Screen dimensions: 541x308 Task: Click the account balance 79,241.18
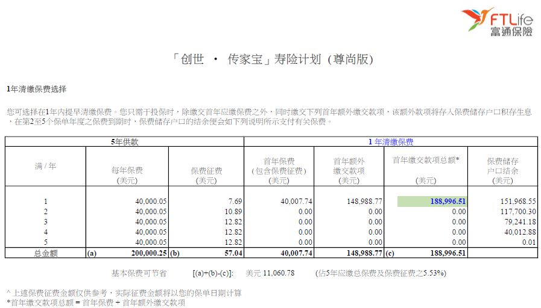pos(520,222)
